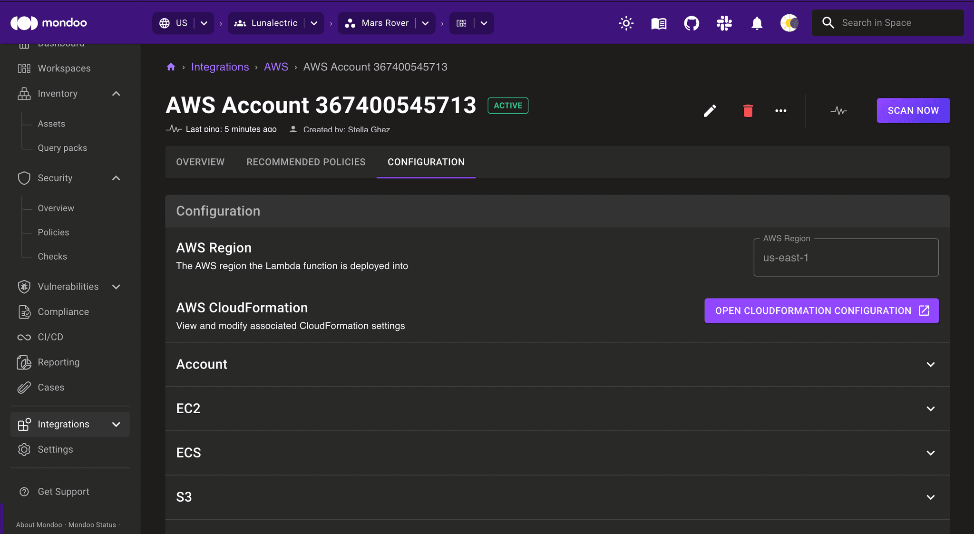Open the more options ellipsis menu

pos(780,110)
